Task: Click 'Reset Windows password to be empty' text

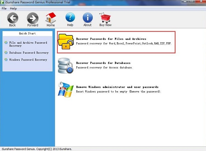Action: [118, 91]
